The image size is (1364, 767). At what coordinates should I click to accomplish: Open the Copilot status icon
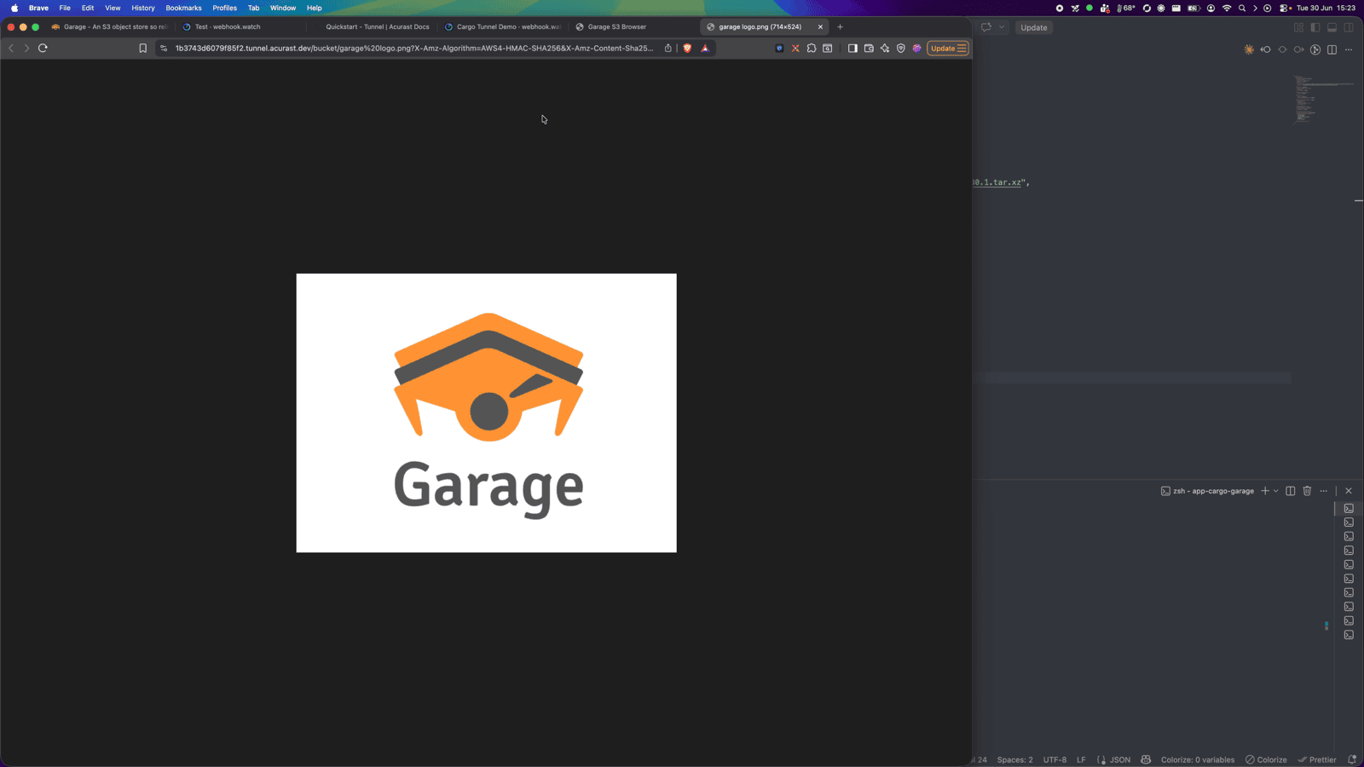pyautogui.click(x=1146, y=759)
